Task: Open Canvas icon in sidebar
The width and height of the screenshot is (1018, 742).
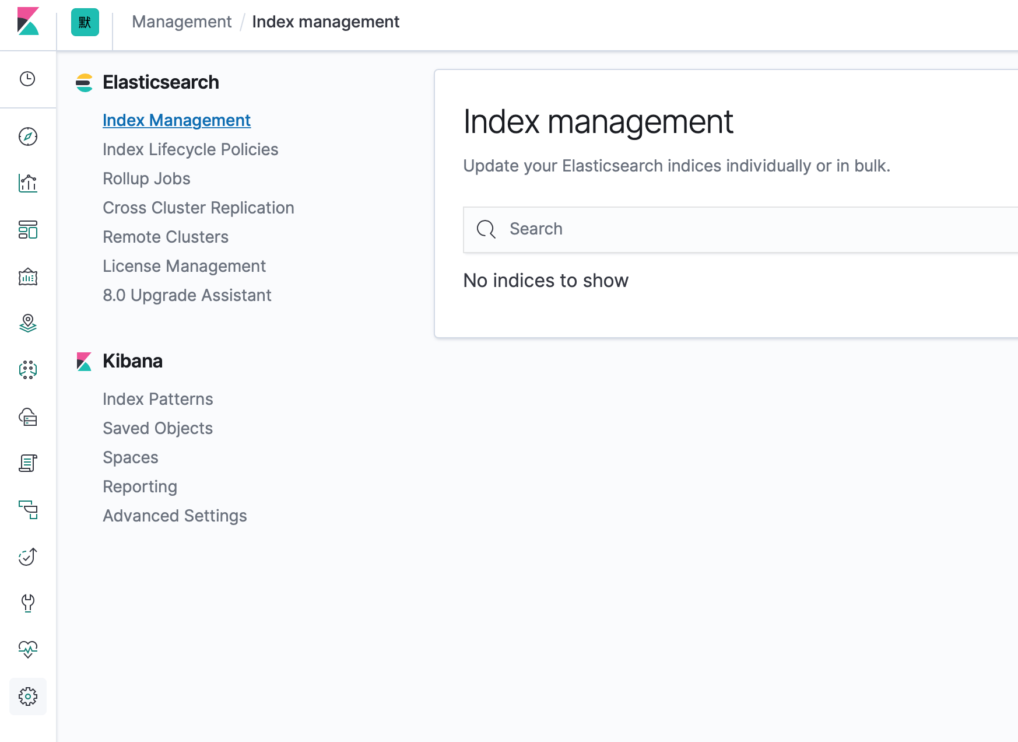Action: pyautogui.click(x=28, y=276)
